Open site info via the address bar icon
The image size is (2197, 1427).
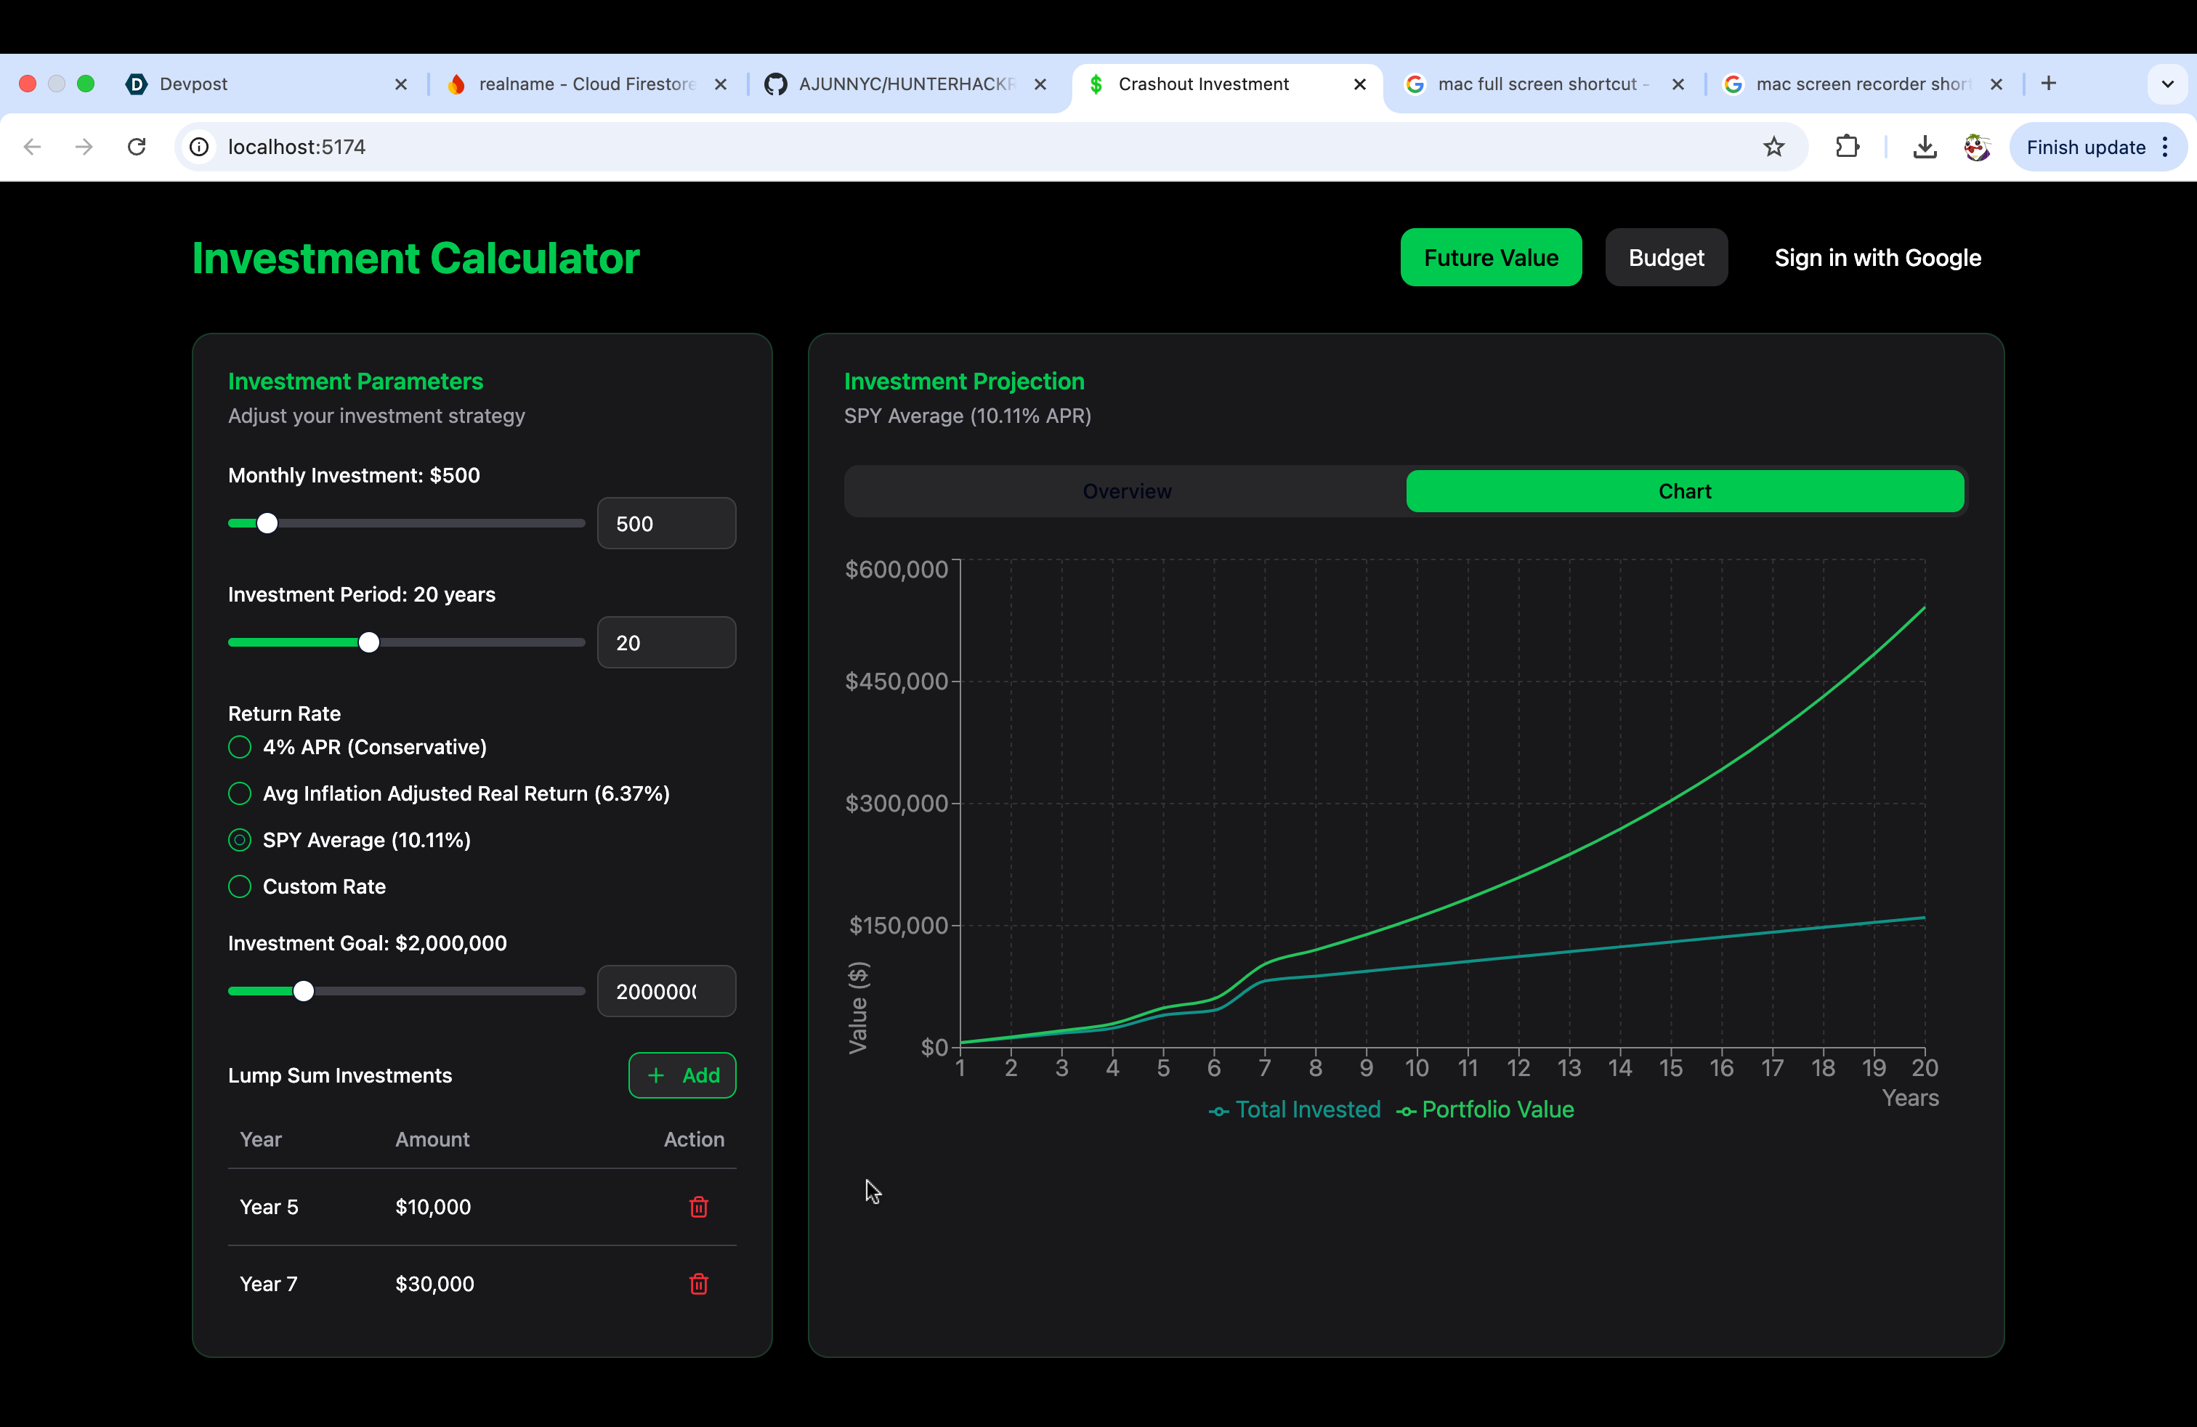(199, 147)
